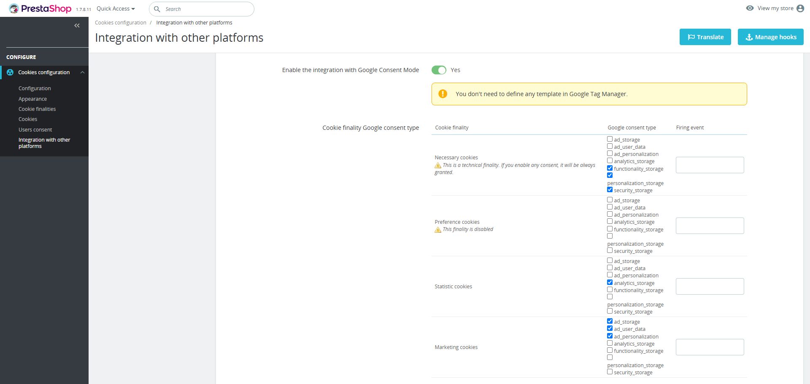This screenshot has width=810, height=384.
Task: Collapse the sidebar with double-chevron icon
Action: (77, 26)
